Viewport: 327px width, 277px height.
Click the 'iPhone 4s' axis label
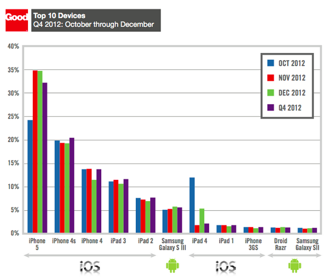[64, 241]
